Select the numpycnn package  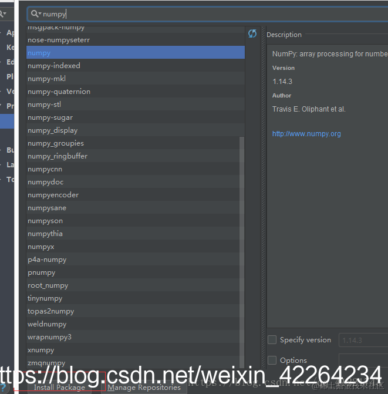click(133, 169)
